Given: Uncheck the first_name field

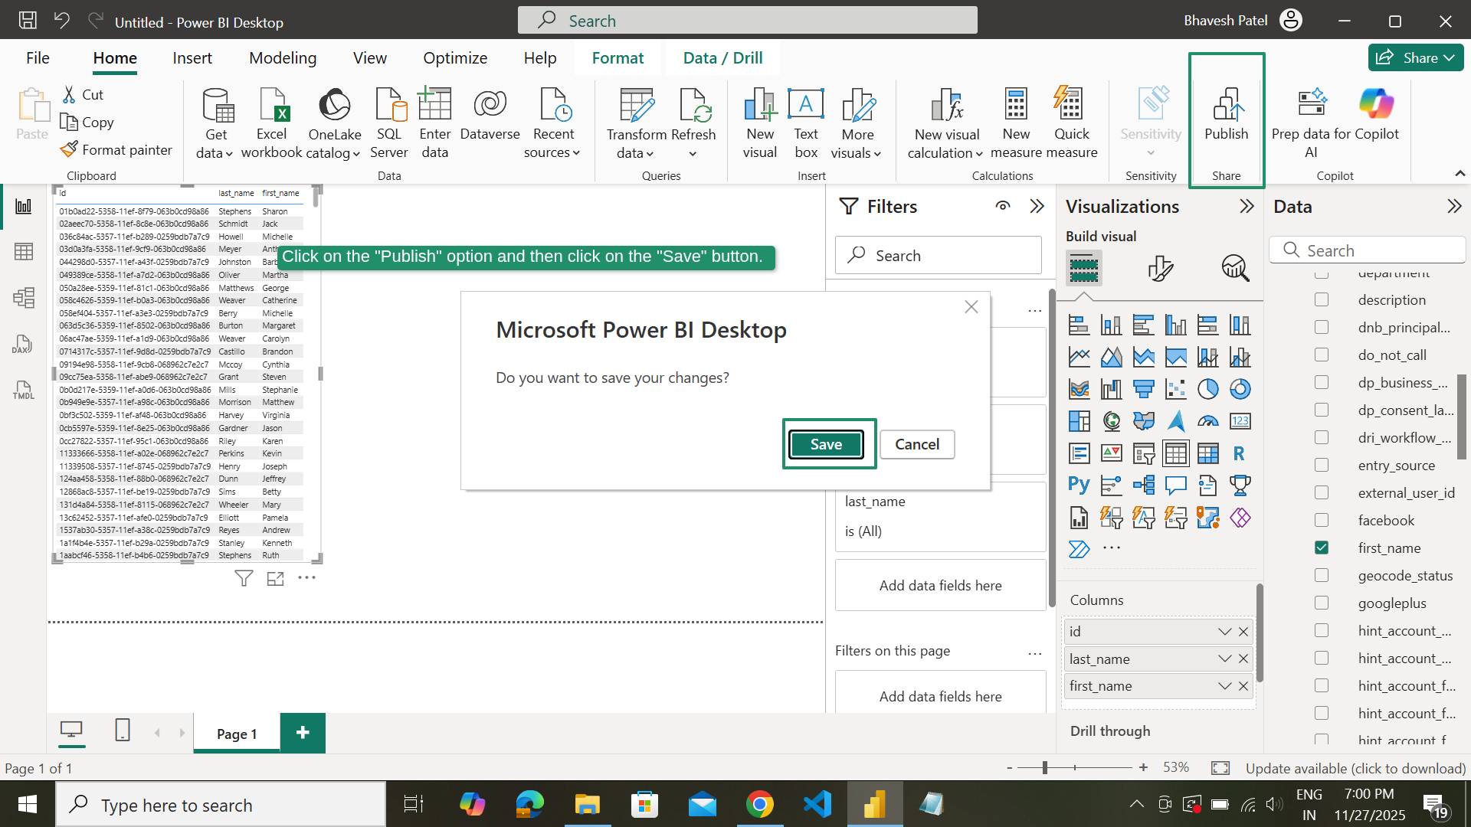Looking at the screenshot, I should [1322, 548].
